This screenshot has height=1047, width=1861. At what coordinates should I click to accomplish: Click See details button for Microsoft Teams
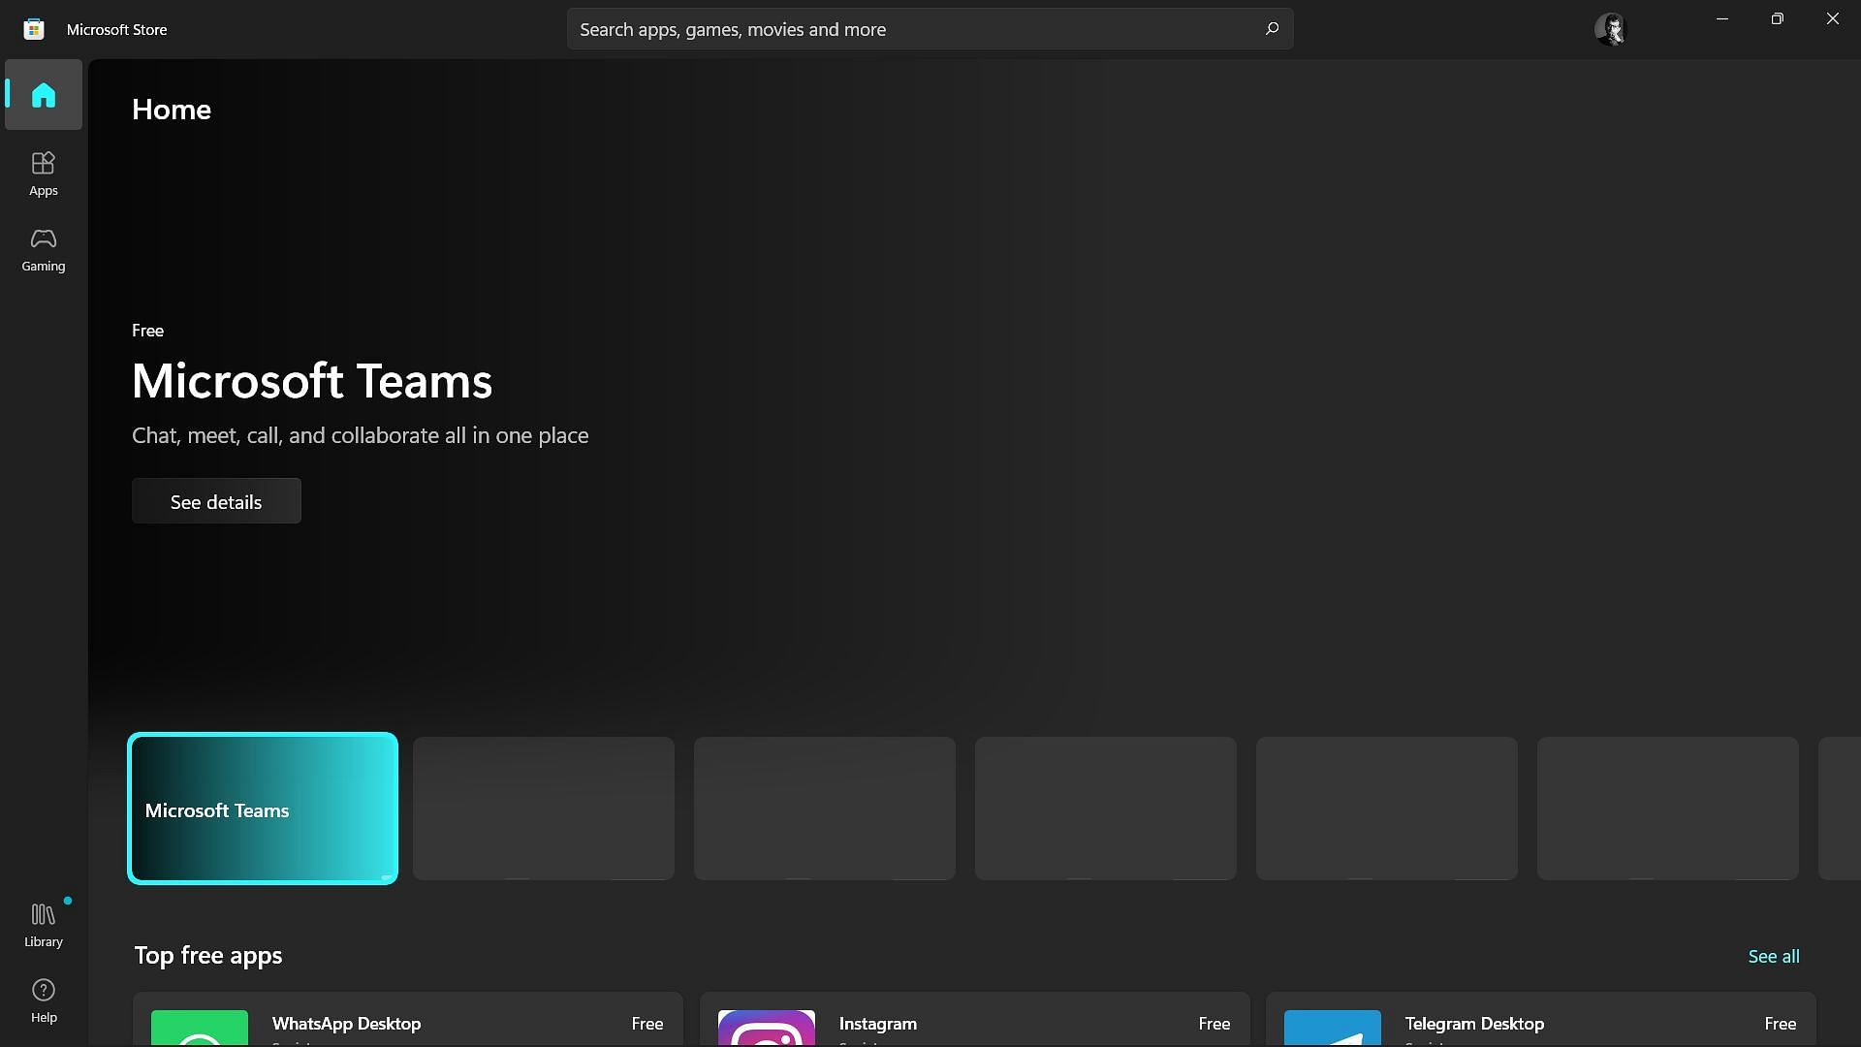tap(215, 500)
